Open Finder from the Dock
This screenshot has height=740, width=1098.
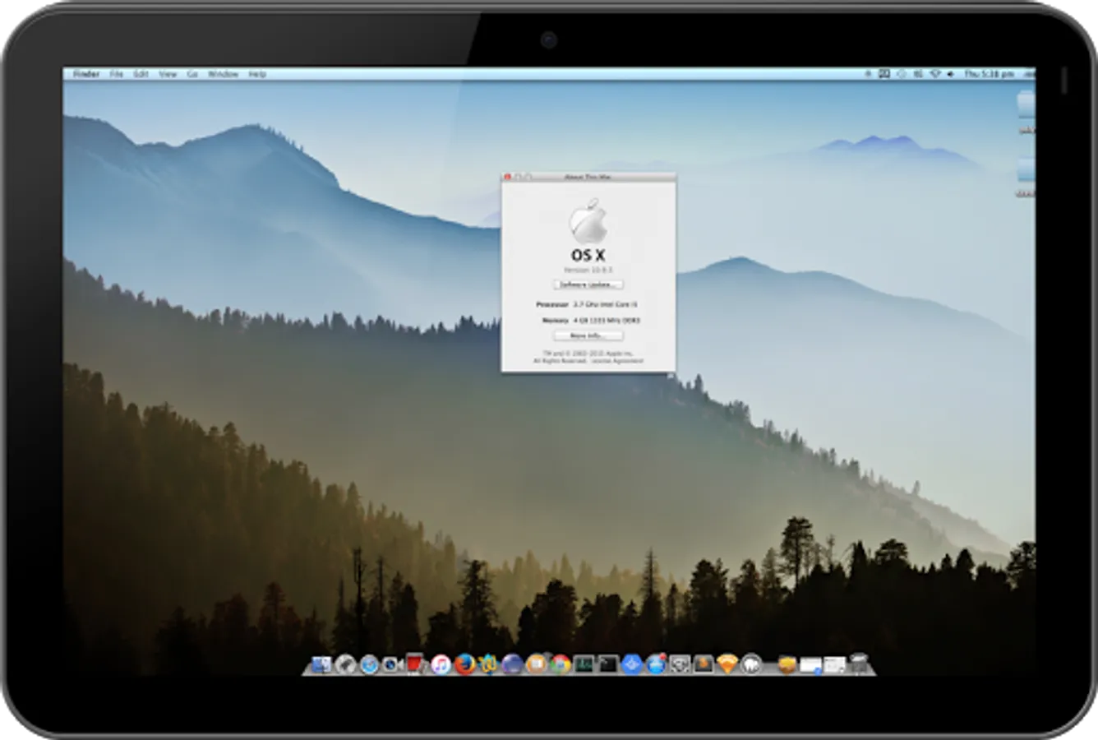pos(321,664)
